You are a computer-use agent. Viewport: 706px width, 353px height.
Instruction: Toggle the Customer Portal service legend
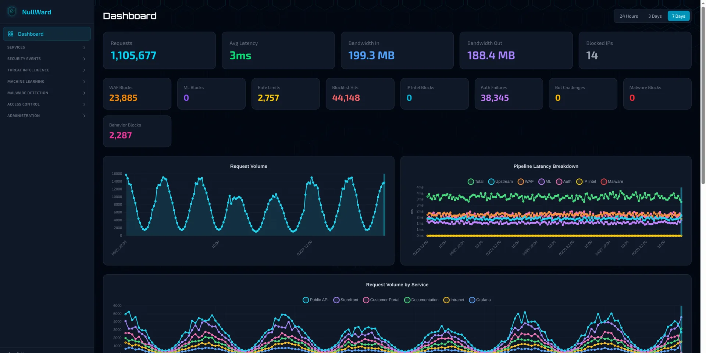pyautogui.click(x=381, y=300)
